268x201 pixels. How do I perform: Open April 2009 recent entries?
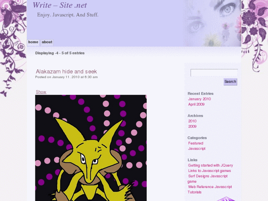[196, 104]
